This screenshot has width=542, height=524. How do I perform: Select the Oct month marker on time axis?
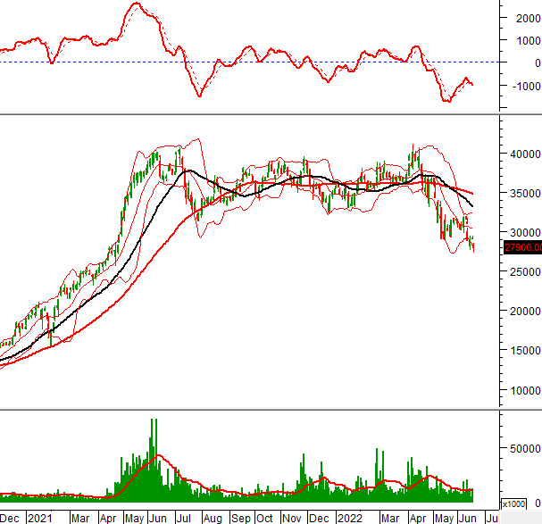[x=265, y=518]
